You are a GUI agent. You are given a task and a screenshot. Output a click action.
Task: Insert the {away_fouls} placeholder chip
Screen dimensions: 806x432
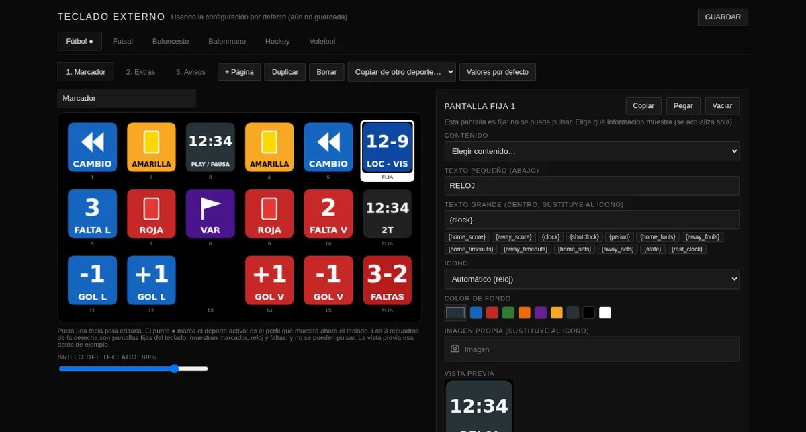coord(703,237)
